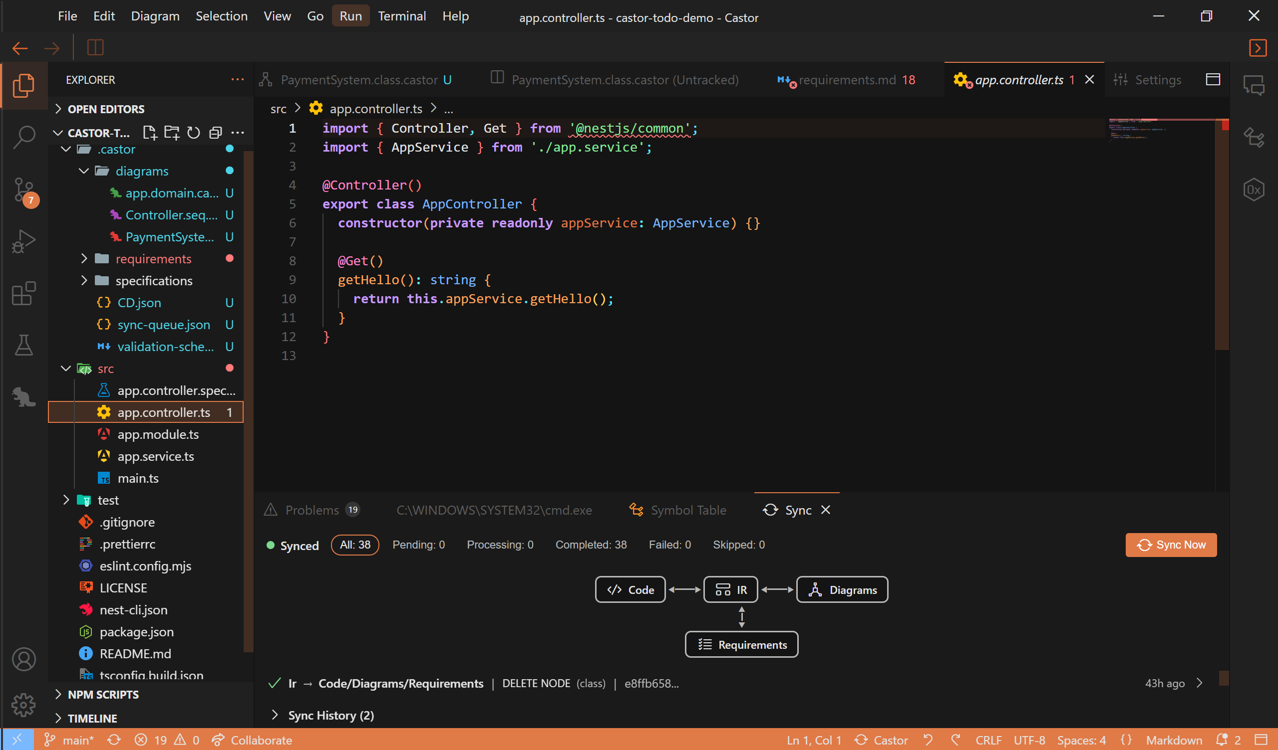Open the Run and Debug panel

(x=24, y=242)
